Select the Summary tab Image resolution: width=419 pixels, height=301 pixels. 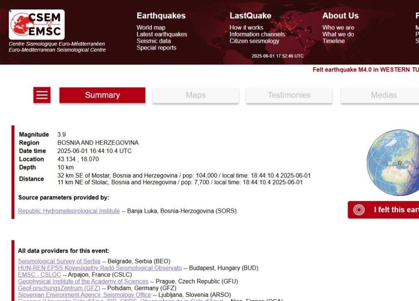click(102, 95)
